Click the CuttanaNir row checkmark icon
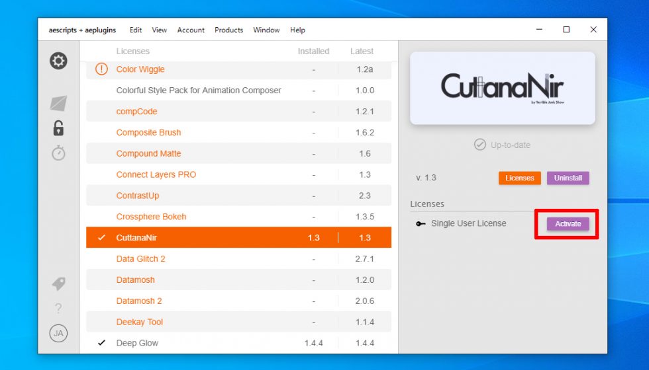 coord(101,237)
